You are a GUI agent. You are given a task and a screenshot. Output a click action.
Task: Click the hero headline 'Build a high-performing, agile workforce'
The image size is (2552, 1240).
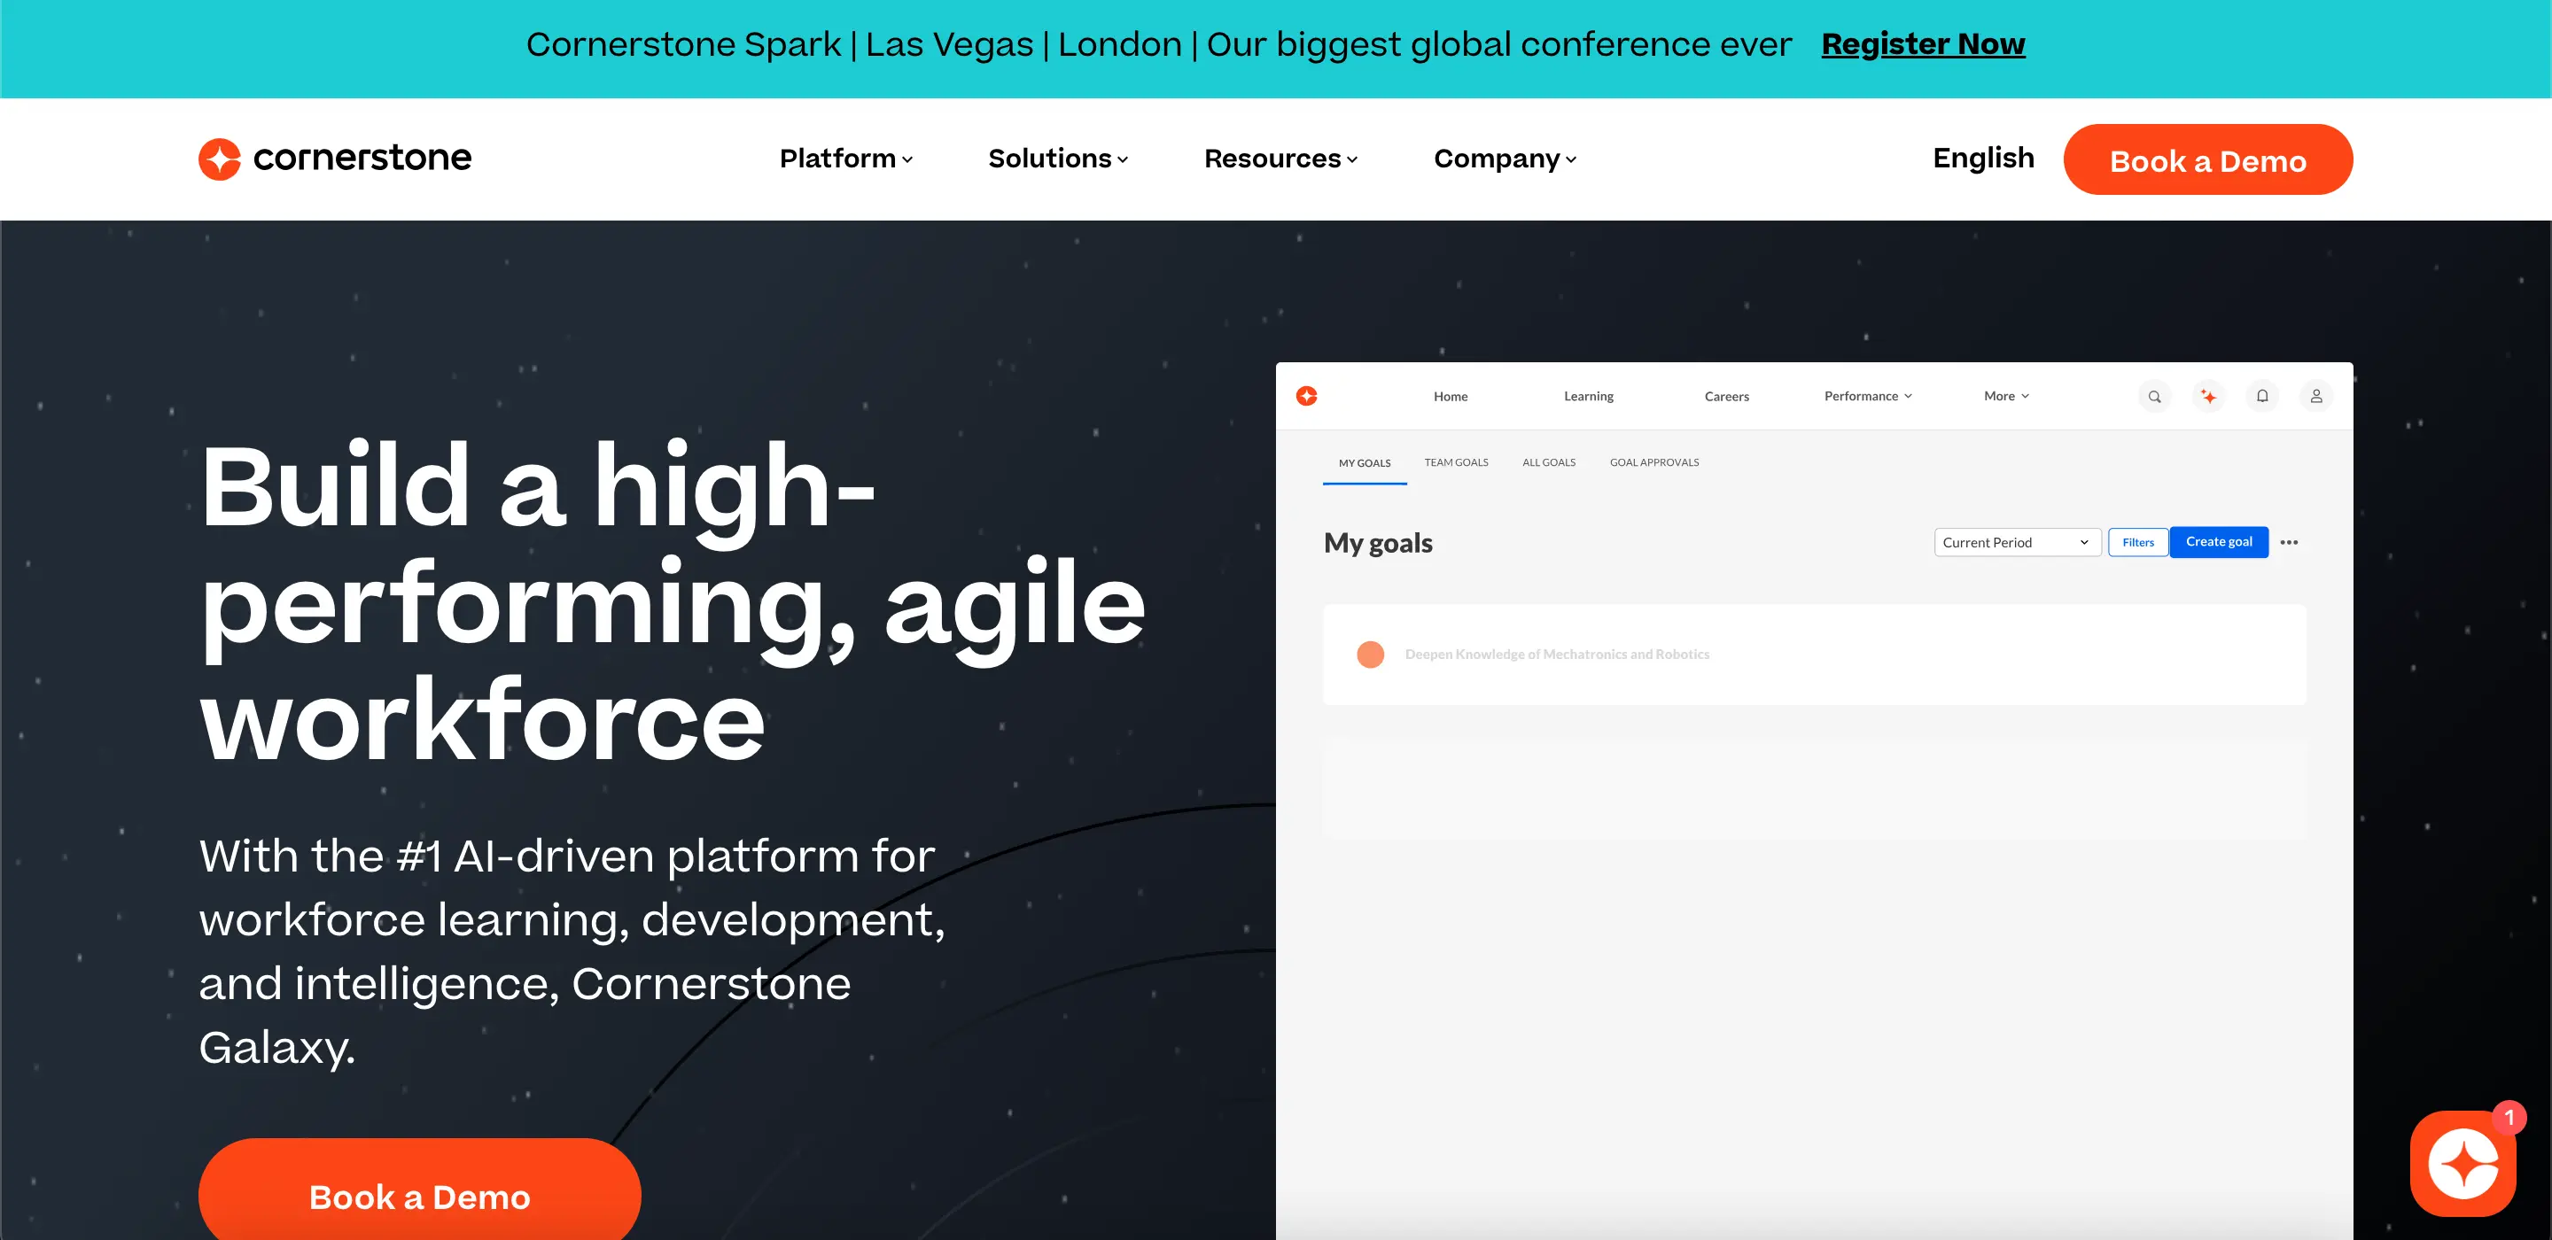coord(673,602)
